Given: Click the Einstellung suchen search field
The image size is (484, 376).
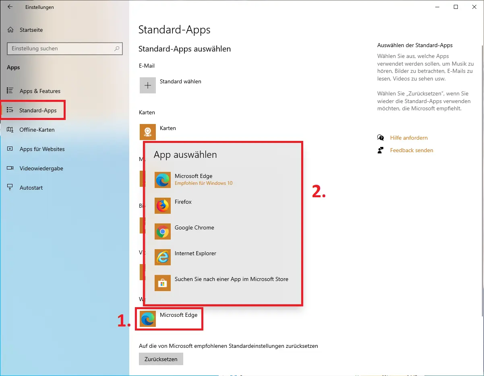Looking at the screenshot, I should point(60,49).
